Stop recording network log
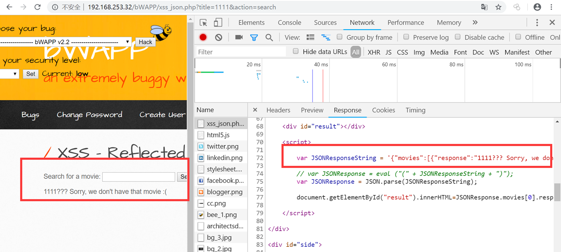Viewport: 561px width, 252px height. click(x=203, y=37)
